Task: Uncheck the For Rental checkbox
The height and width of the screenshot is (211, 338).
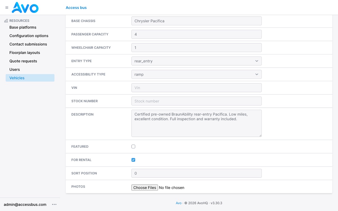Action: [x=133, y=160]
